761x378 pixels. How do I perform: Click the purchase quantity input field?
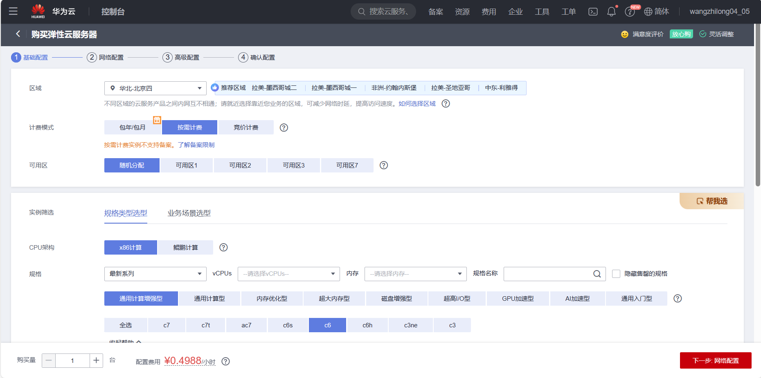(x=72, y=360)
